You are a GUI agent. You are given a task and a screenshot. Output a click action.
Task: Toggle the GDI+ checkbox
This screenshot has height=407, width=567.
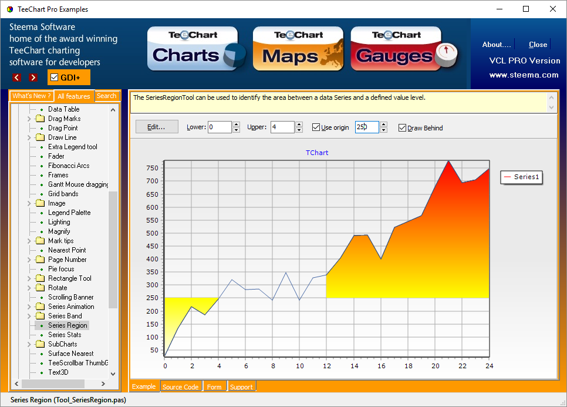[x=54, y=78]
